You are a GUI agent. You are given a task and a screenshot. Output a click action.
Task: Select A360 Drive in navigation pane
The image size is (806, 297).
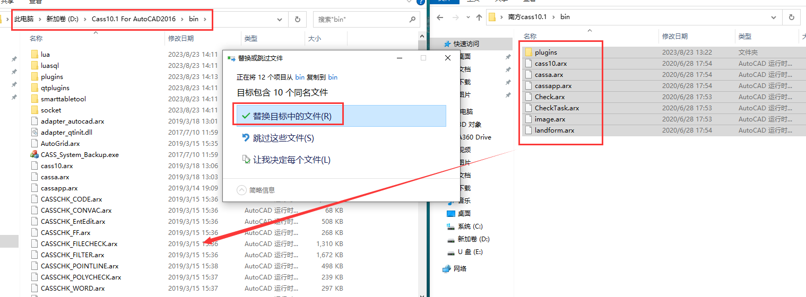point(475,137)
